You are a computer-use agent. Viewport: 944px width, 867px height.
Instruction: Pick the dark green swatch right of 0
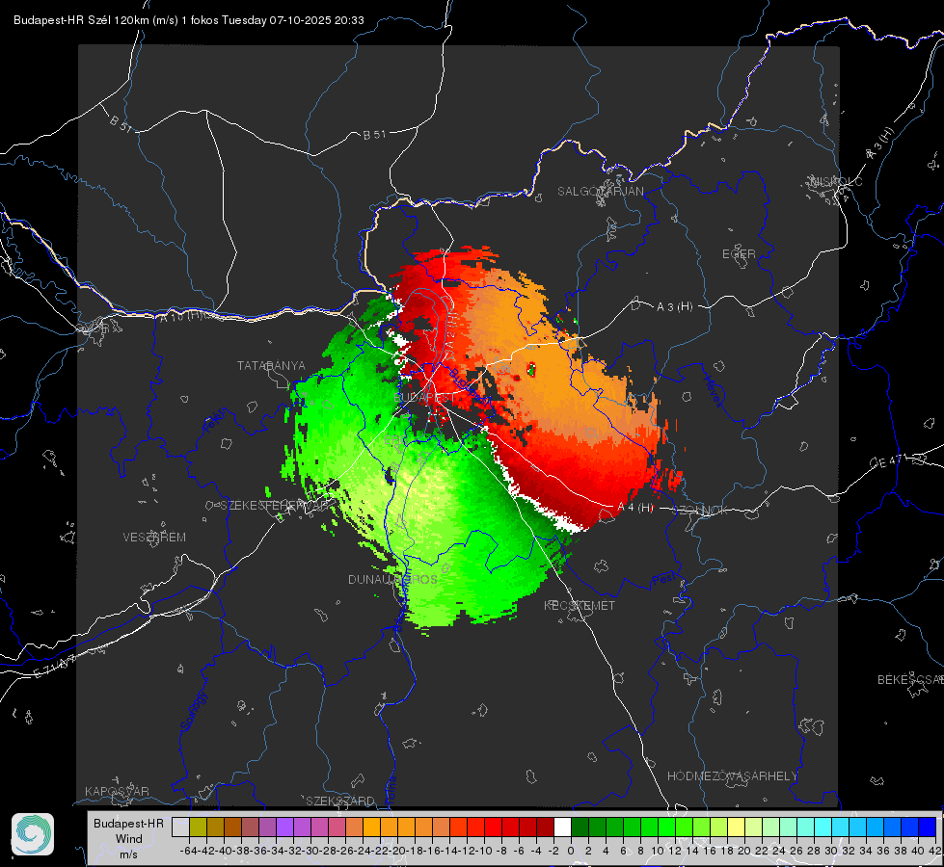tap(580, 827)
